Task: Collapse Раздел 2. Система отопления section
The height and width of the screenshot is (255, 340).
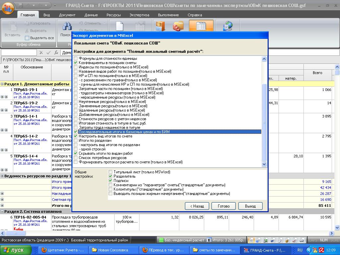Action: (x=2, y=212)
